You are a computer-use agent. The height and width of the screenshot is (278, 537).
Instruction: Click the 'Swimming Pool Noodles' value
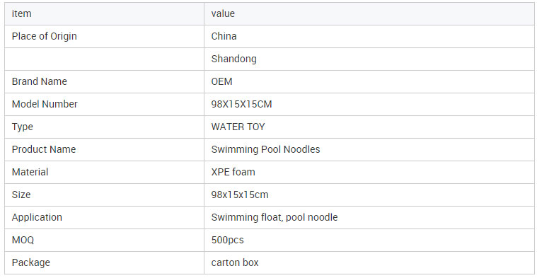coord(266,149)
